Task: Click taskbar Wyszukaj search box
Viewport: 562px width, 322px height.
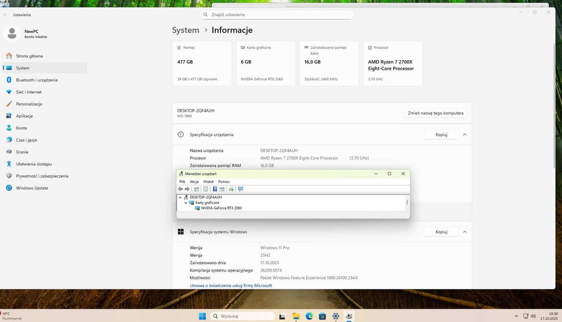Action: pyautogui.click(x=242, y=316)
